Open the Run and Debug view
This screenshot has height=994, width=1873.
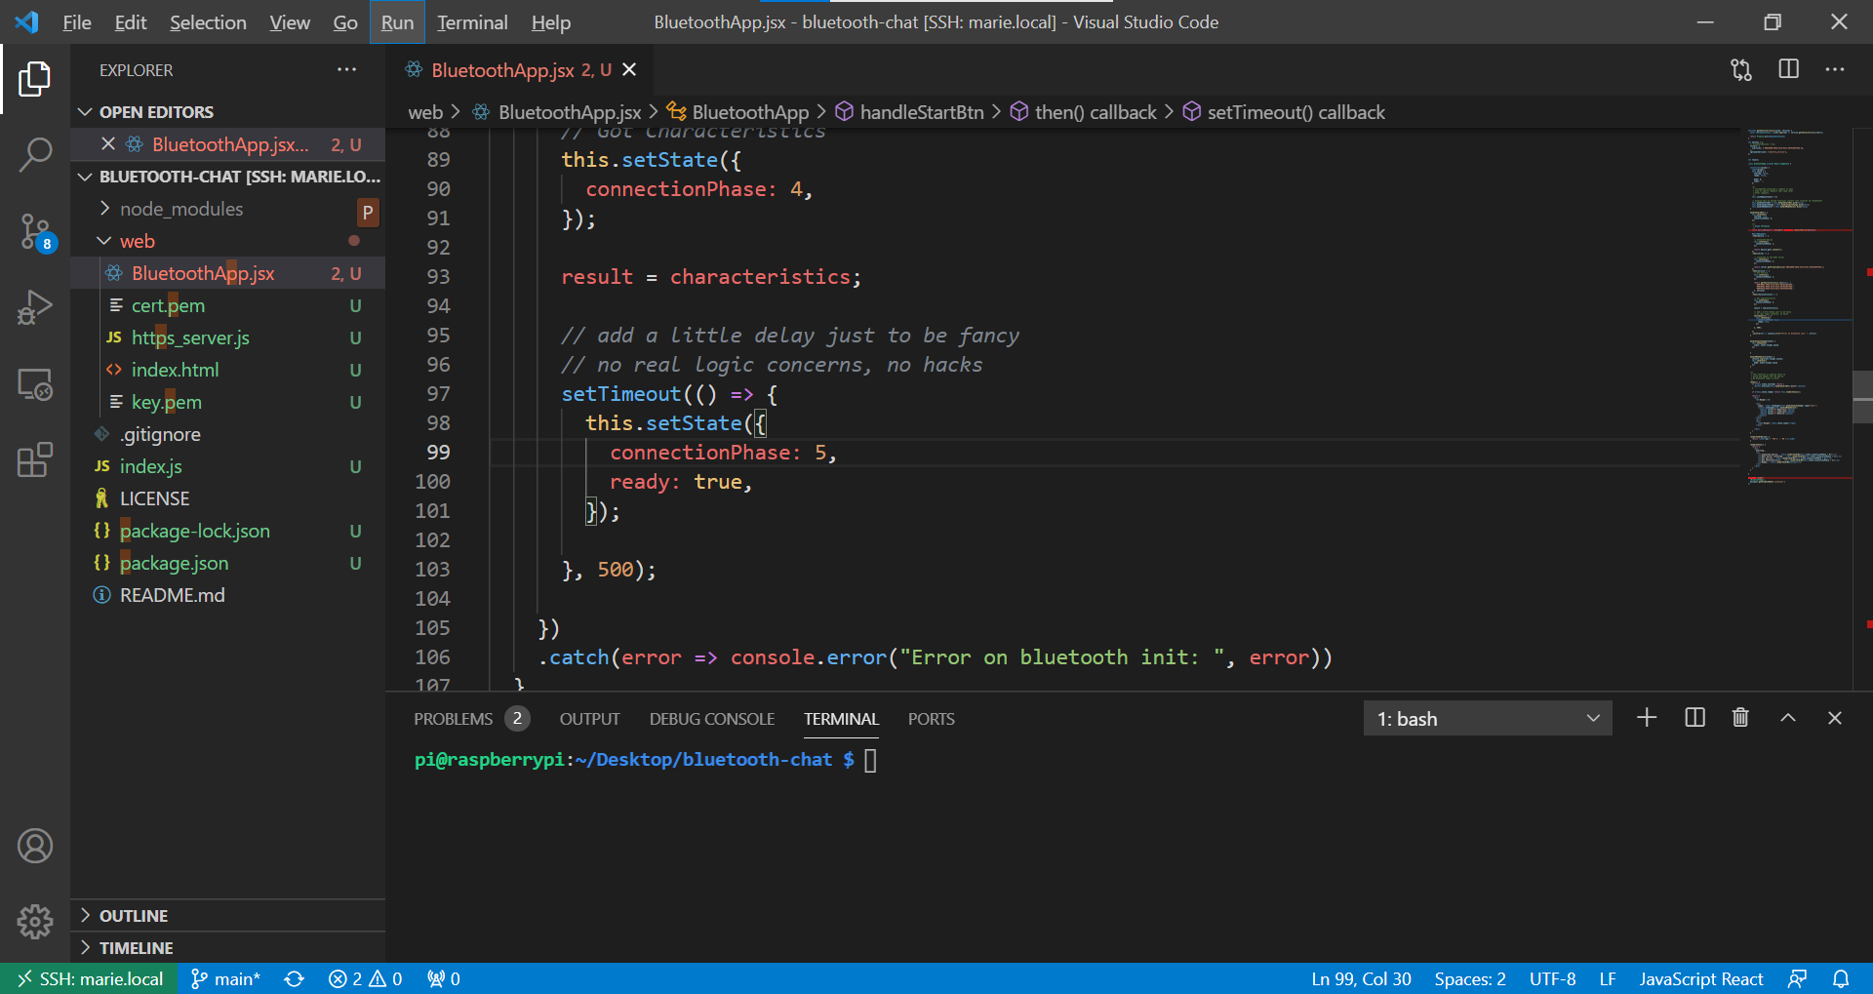pyautogui.click(x=35, y=307)
